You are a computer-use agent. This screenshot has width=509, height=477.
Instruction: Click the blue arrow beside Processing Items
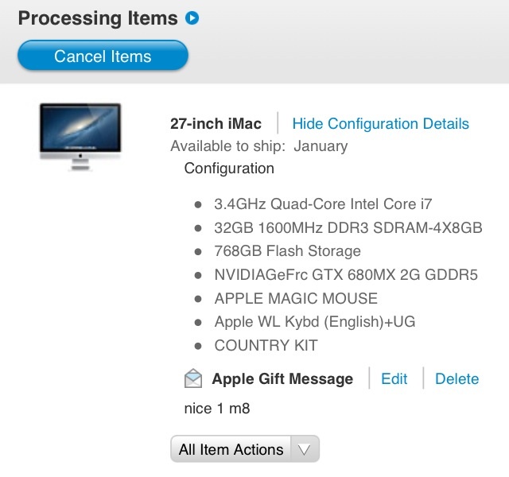(x=192, y=17)
